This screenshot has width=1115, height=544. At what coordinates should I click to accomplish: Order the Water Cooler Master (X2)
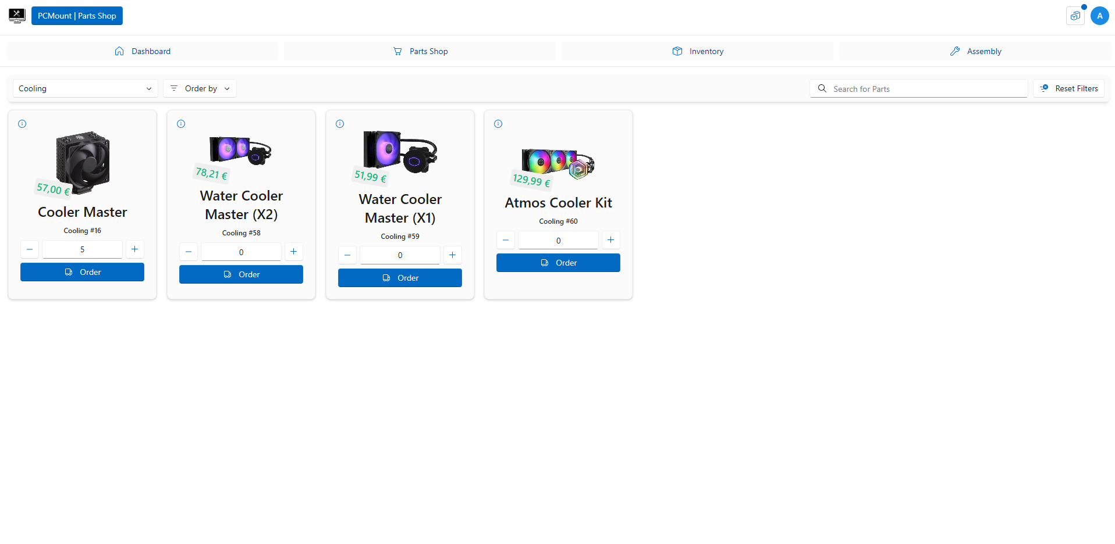(241, 274)
